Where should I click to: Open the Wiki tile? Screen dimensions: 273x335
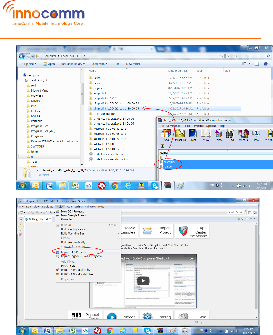[192, 315]
